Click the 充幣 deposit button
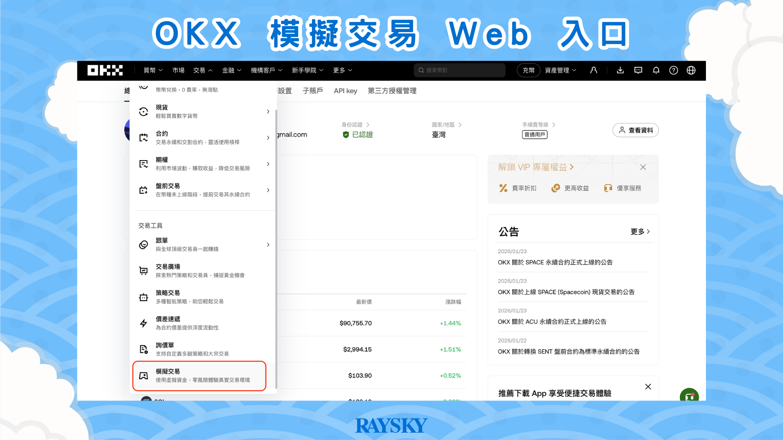This screenshot has width=783, height=440. [x=529, y=70]
